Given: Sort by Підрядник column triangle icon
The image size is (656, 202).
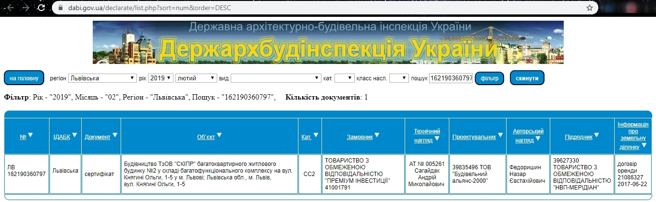Looking at the screenshot, I should 597,135.
